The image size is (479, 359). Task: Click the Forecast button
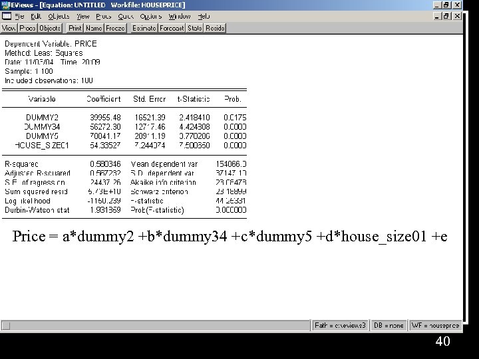coord(172,29)
